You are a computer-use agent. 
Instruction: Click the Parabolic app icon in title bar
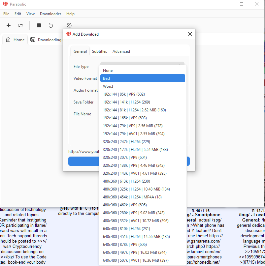click(x=6, y=4)
